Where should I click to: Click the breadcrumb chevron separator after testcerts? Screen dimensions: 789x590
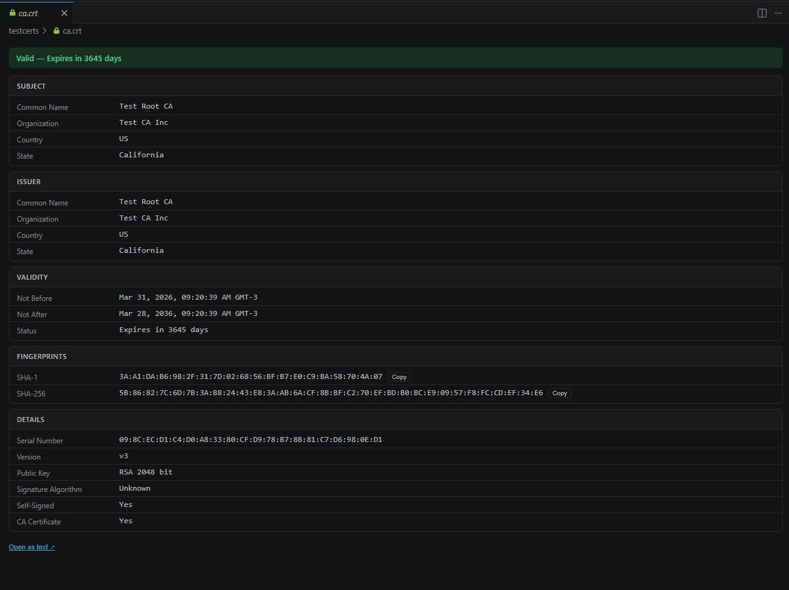point(45,31)
